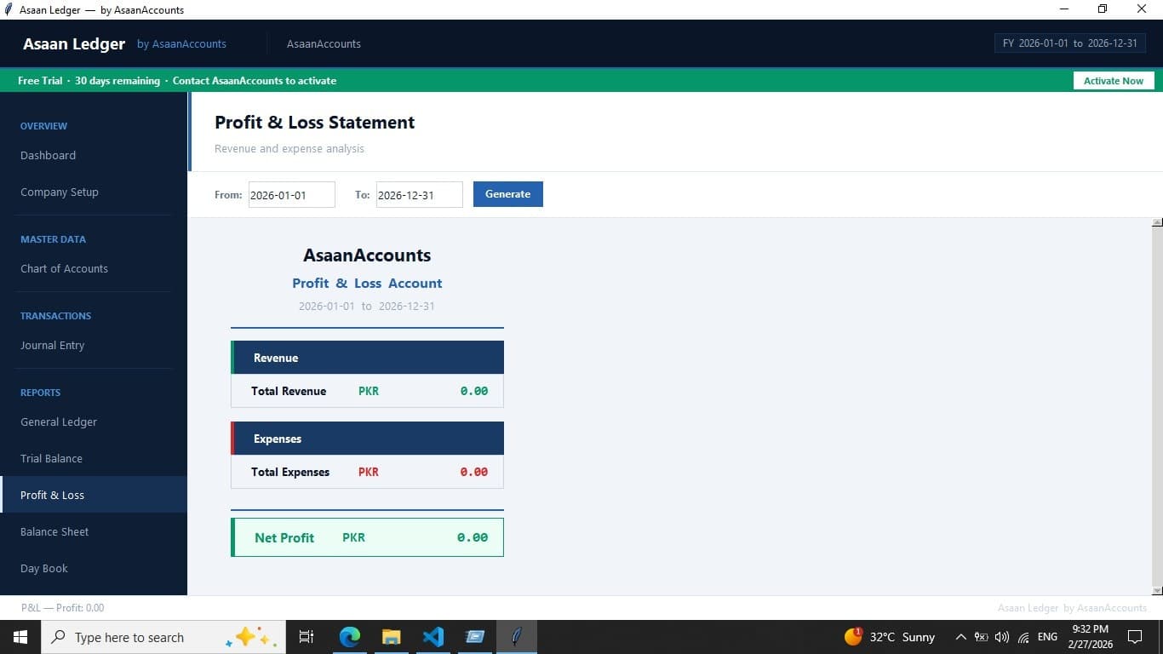Viewport: 1163px width, 654px height.
Task: Click the Activate Now button
Action: [1113, 80]
